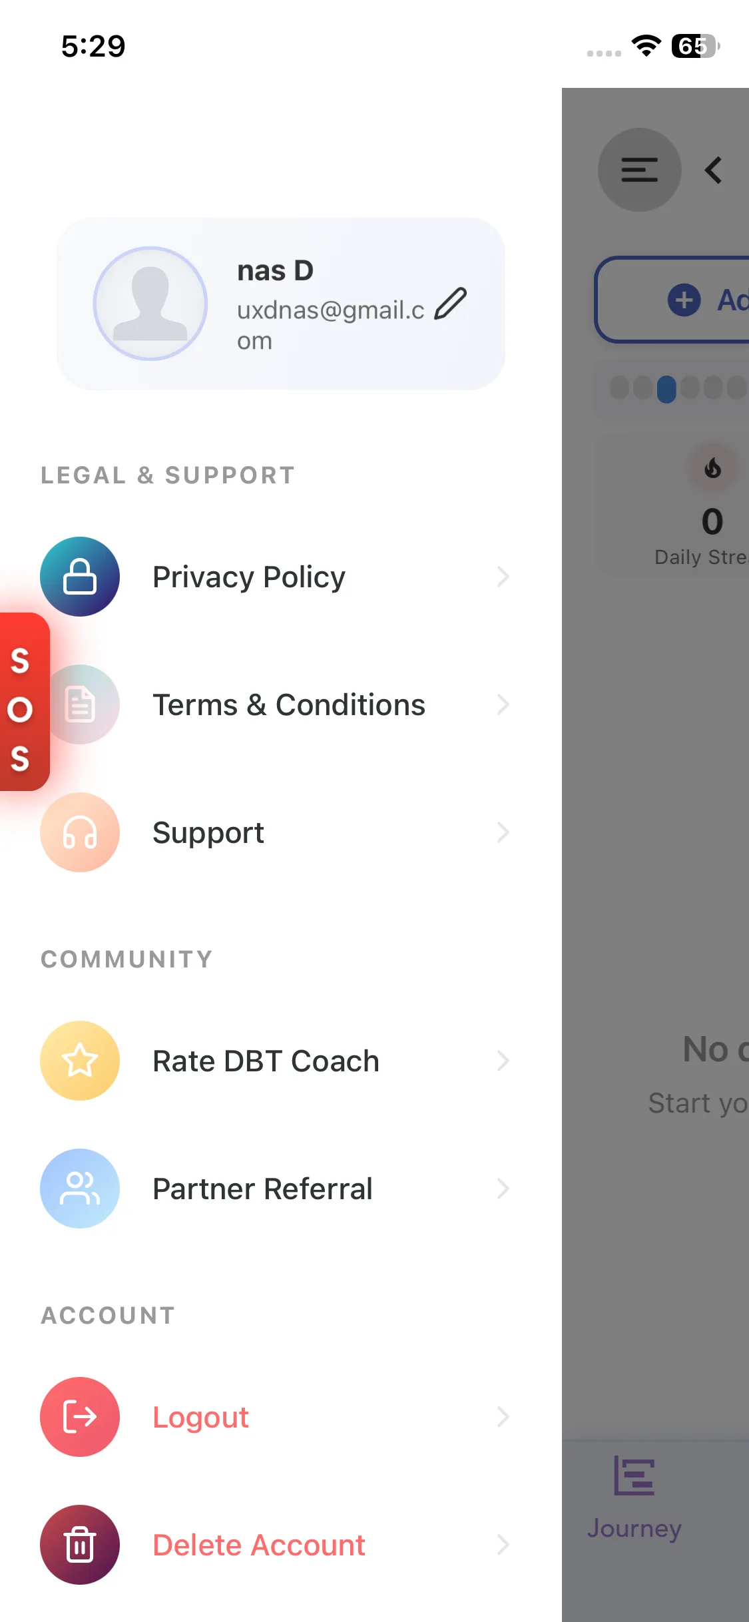This screenshot has width=749, height=1622.
Task: Tap the Logout text link
Action: coord(200,1417)
